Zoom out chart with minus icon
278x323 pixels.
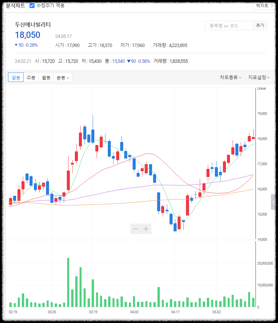click(136, 229)
